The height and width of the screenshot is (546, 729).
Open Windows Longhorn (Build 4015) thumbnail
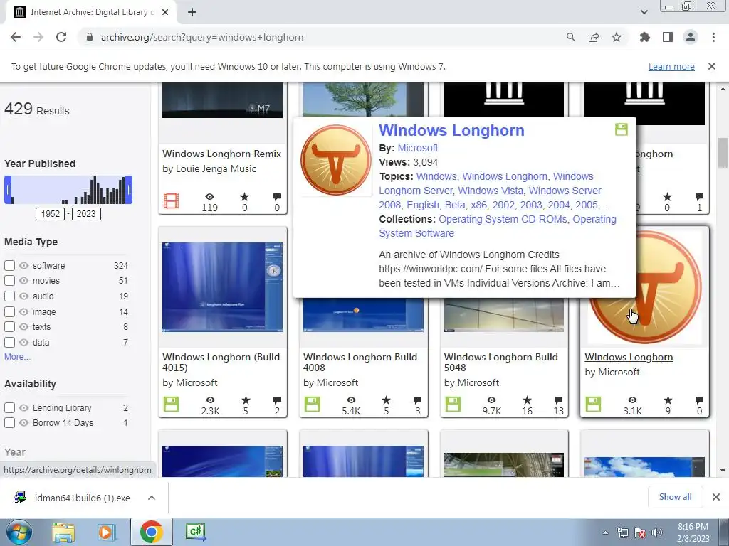click(x=222, y=287)
